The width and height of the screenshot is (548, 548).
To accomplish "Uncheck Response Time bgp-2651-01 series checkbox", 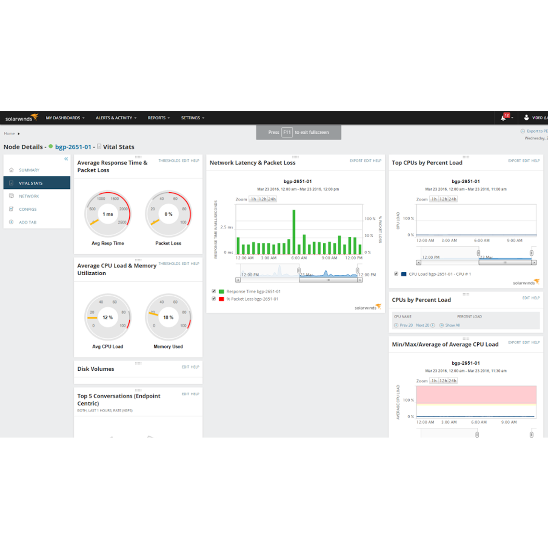I will (214, 291).
